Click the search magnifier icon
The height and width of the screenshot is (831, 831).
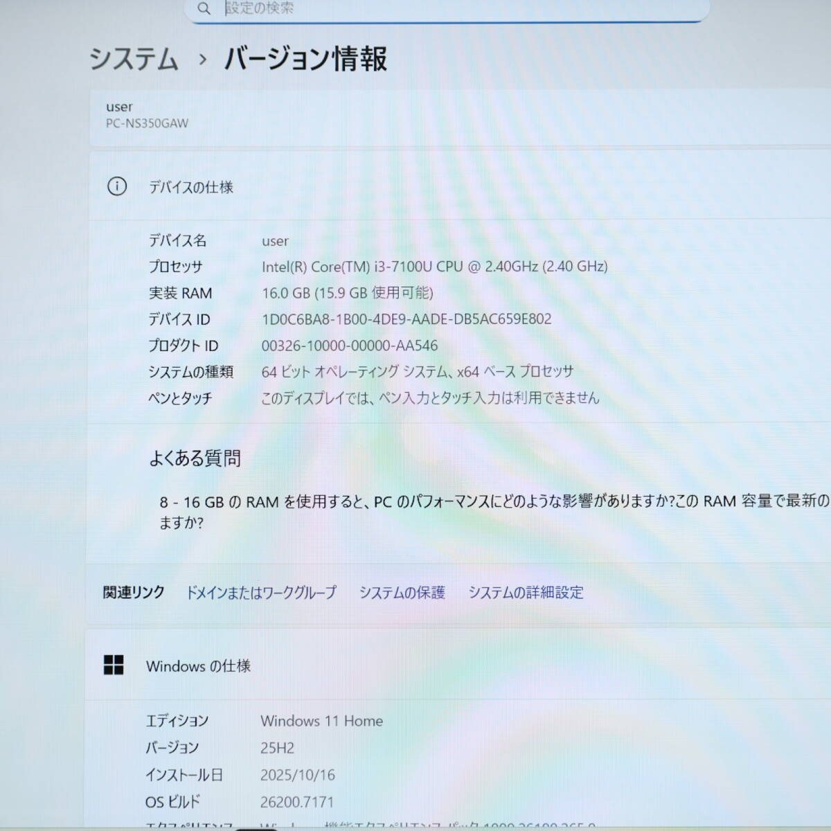pos(204,8)
